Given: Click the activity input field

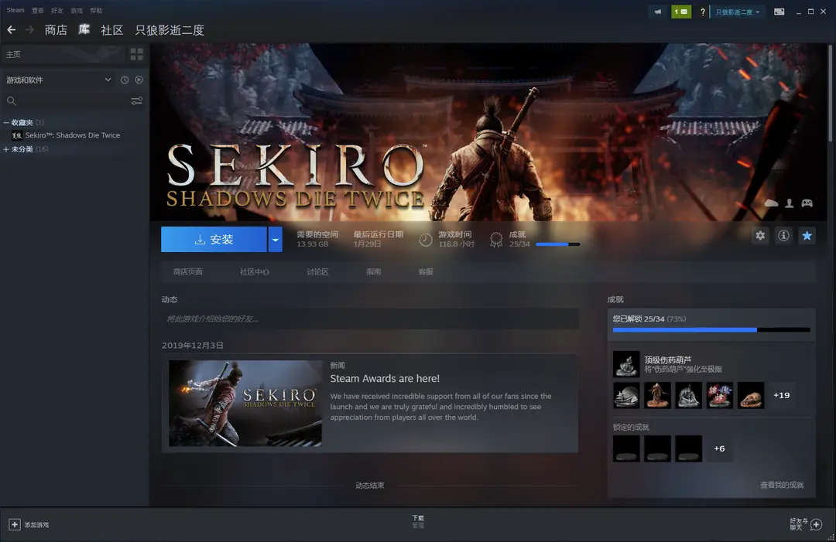Looking at the screenshot, I should (370, 319).
